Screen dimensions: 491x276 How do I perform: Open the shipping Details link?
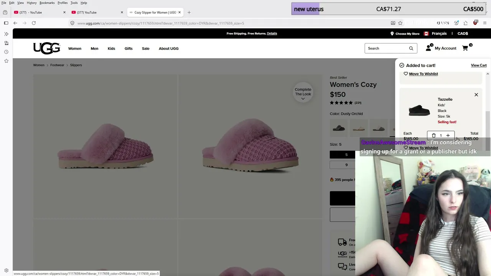pos(272,33)
